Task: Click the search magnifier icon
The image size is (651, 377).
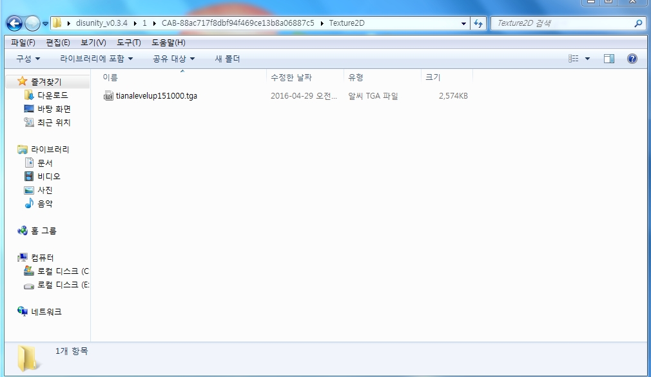Action: pos(638,24)
